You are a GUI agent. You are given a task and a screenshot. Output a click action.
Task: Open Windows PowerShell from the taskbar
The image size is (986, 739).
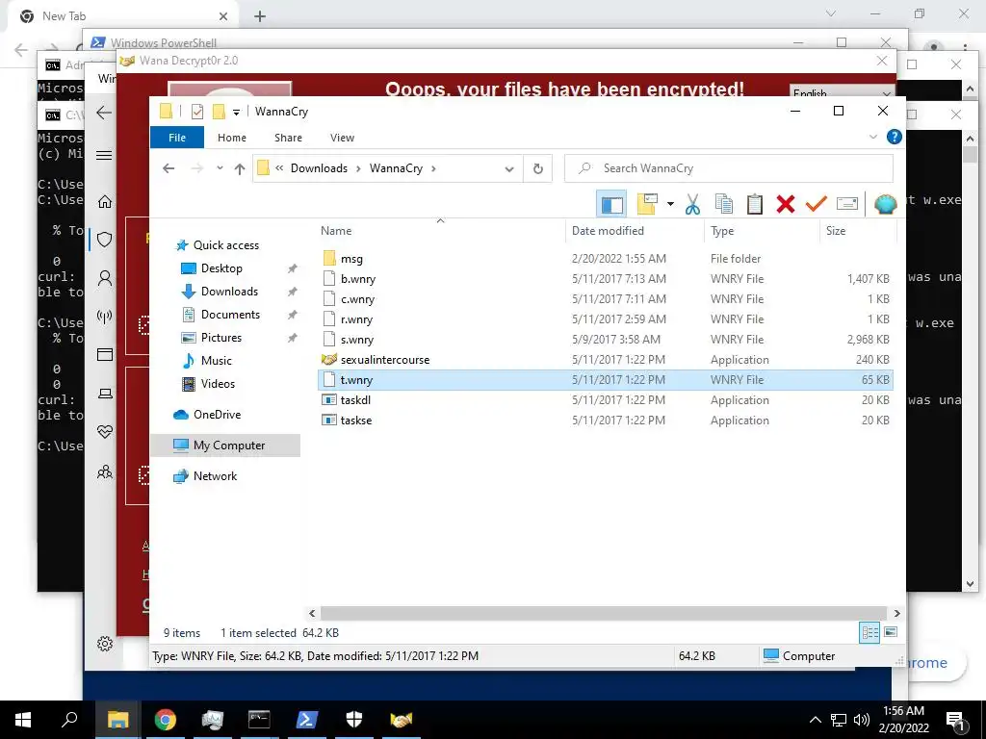point(307,720)
